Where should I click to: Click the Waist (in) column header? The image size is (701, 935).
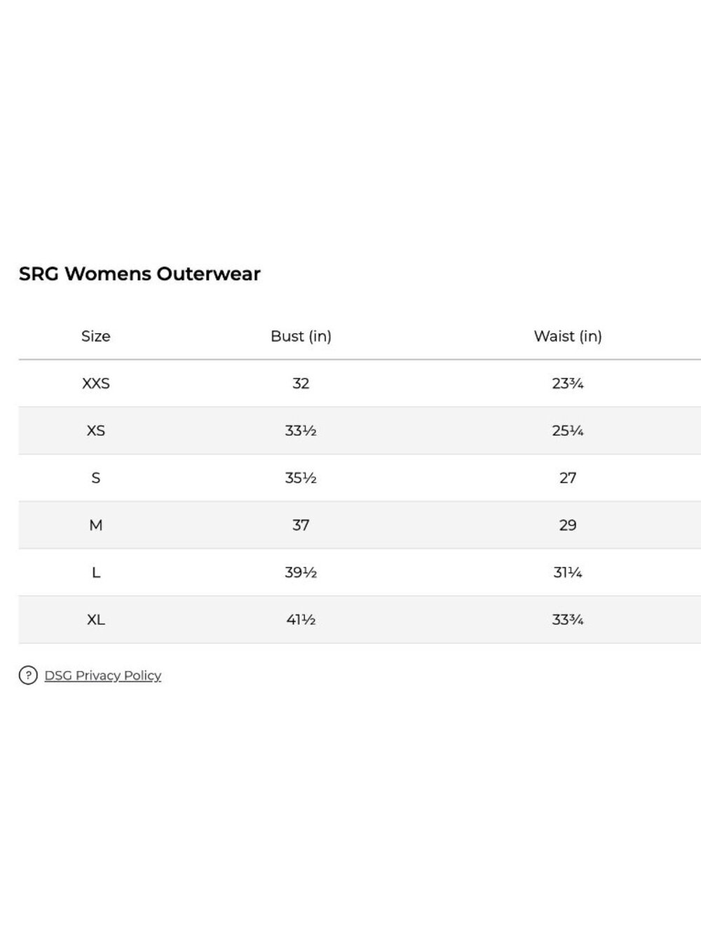point(568,336)
